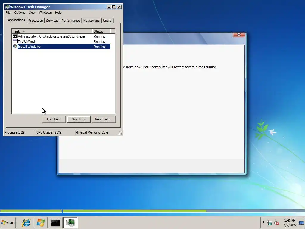Open the Options menu
Image resolution: width=305 pixels, height=229 pixels.
point(19,13)
